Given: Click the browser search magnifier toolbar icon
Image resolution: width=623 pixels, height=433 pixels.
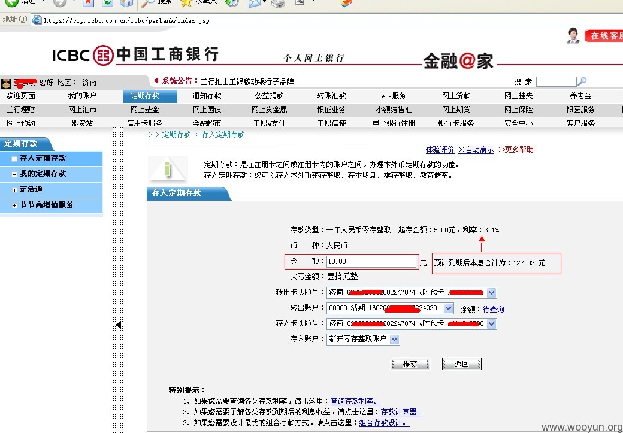Looking at the screenshot, I should click(148, 3).
